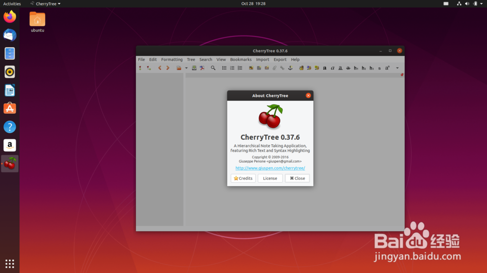Screen dimensions: 487x273
Task: Click the Insert File paperclip icon
Action: [x=274, y=68]
